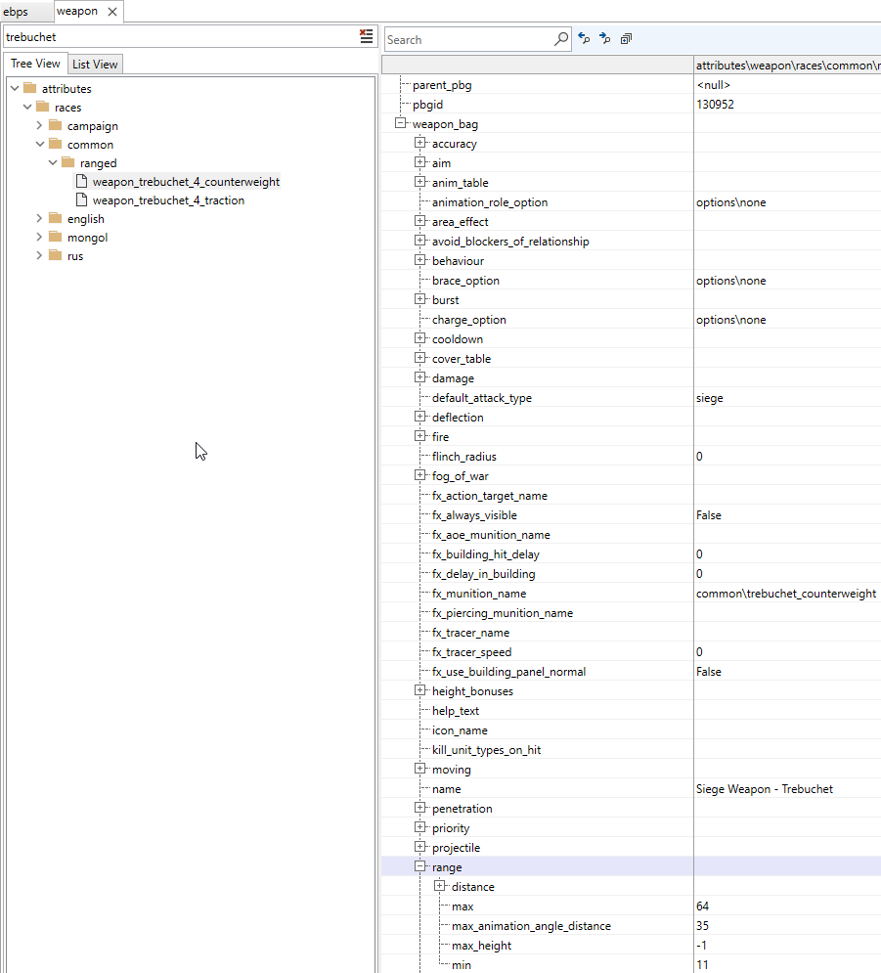The width and height of the screenshot is (881, 973).
Task: Expand the fog_of_war node
Action: point(420,474)
